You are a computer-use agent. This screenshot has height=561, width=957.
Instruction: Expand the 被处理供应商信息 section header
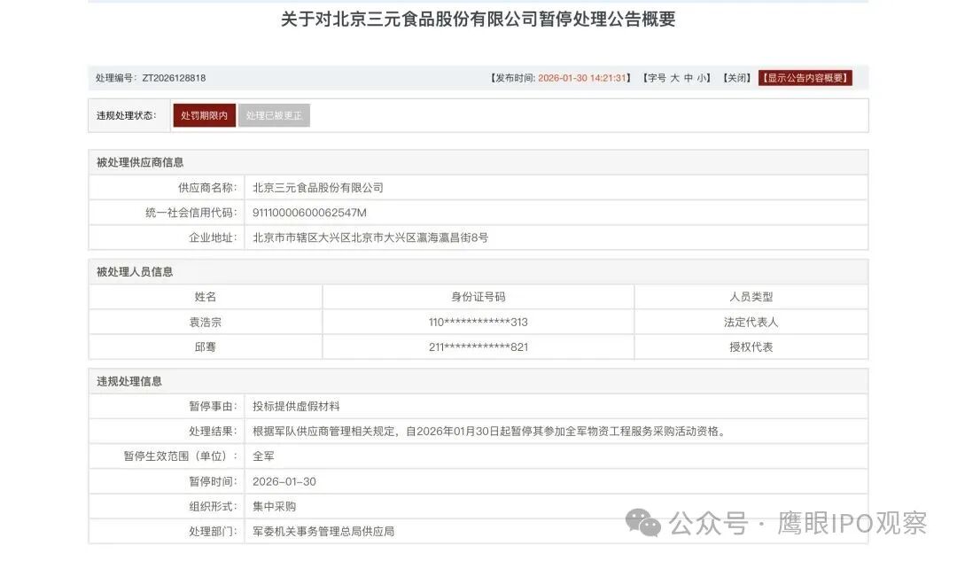coord(140,162)
